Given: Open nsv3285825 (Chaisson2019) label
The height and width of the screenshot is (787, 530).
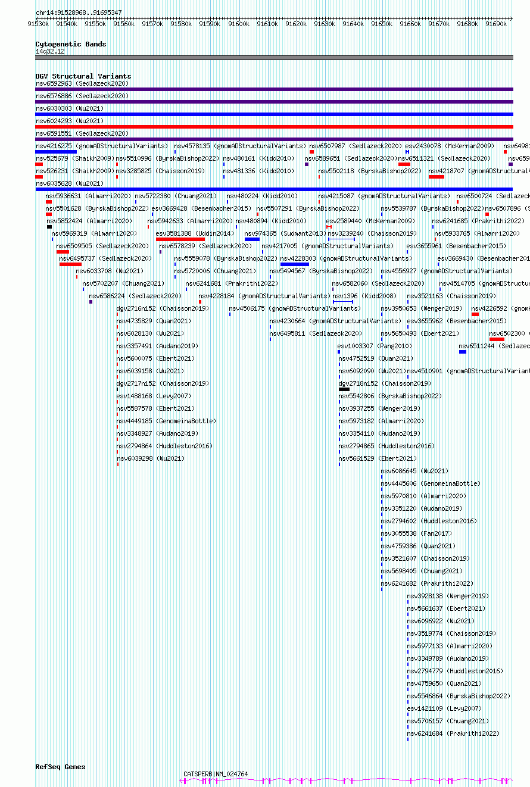Looking at the screenshot, I should tap(160, 171).
